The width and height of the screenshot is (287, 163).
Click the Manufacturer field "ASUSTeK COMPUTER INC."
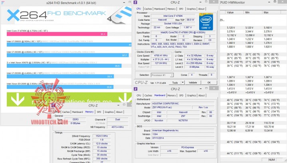(x=183, y=104)
